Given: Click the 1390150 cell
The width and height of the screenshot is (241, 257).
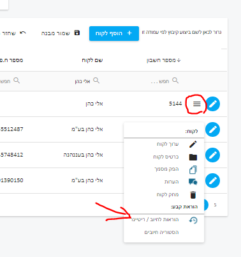Looking at the screenshot, I should tap(11, 180).
